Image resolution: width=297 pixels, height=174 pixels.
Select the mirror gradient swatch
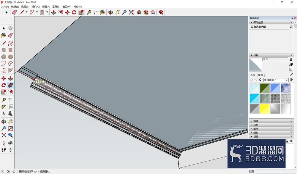click(275, 109)
